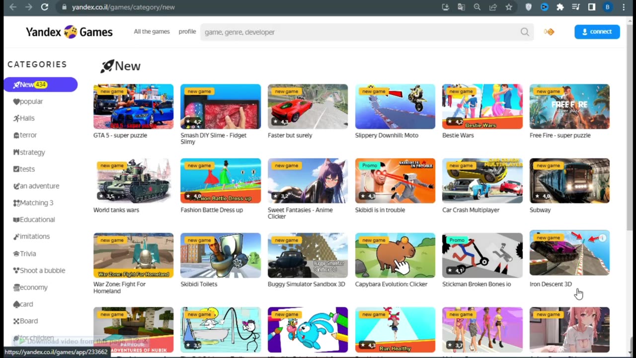Click the share page icon in address bar

click(x=493, y=7)
